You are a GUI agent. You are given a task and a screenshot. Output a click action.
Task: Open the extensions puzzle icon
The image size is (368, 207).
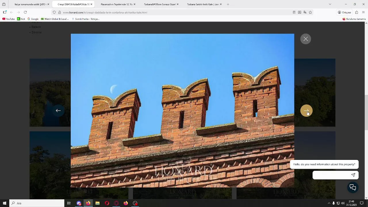[x=356, y=12]
